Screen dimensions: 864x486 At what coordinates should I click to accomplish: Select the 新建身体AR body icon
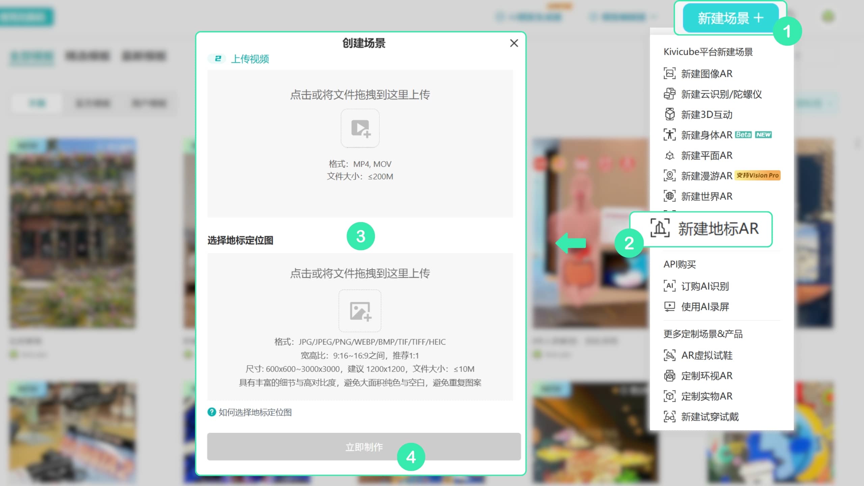(x=670, y=135)
